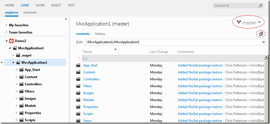Expand My favorites section
This screenshot has width=270, height=124.
[x=6, y=25]
